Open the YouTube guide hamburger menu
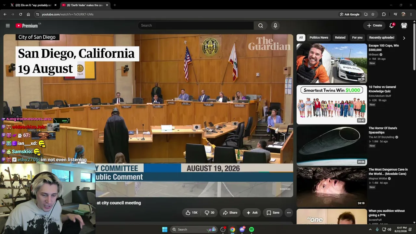 [x=8, y=25]
